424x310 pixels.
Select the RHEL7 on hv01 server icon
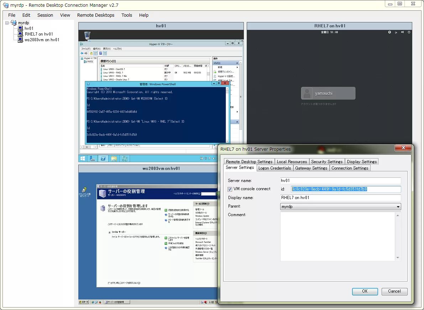(20, 34)
